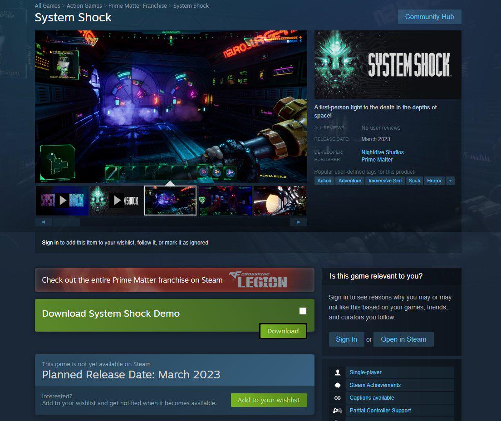Select the highlighted corridor screenshot thumbnail
The width and height of the screenshot is (501, 421).
(x=170, y=201)
